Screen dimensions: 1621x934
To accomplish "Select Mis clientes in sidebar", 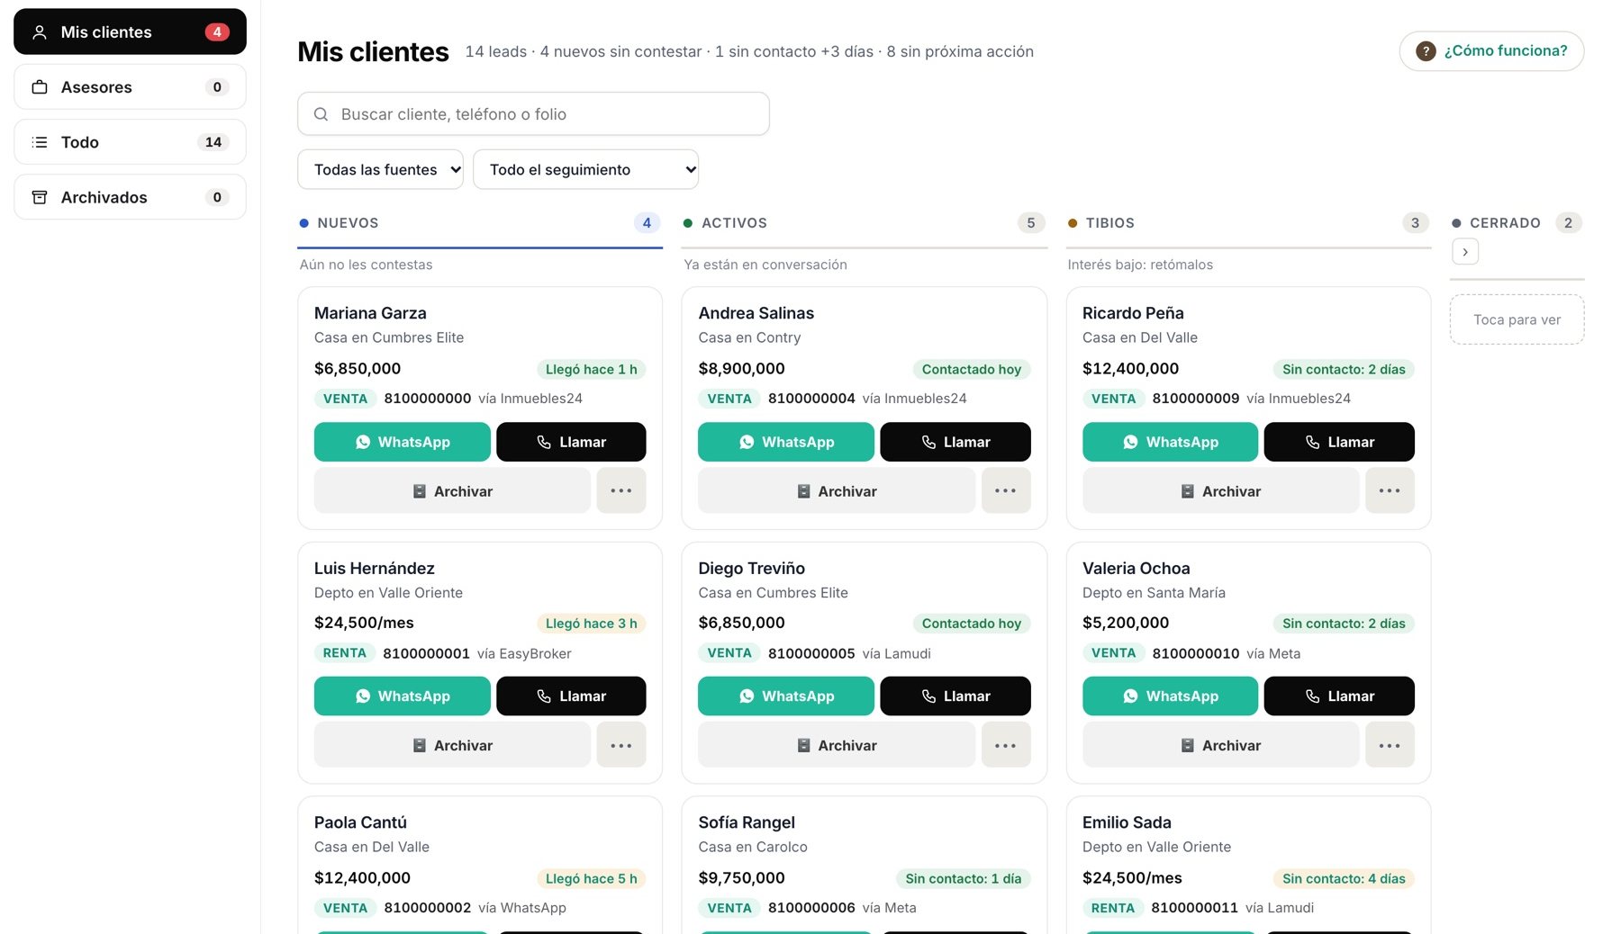I will (x=130, y=31).
